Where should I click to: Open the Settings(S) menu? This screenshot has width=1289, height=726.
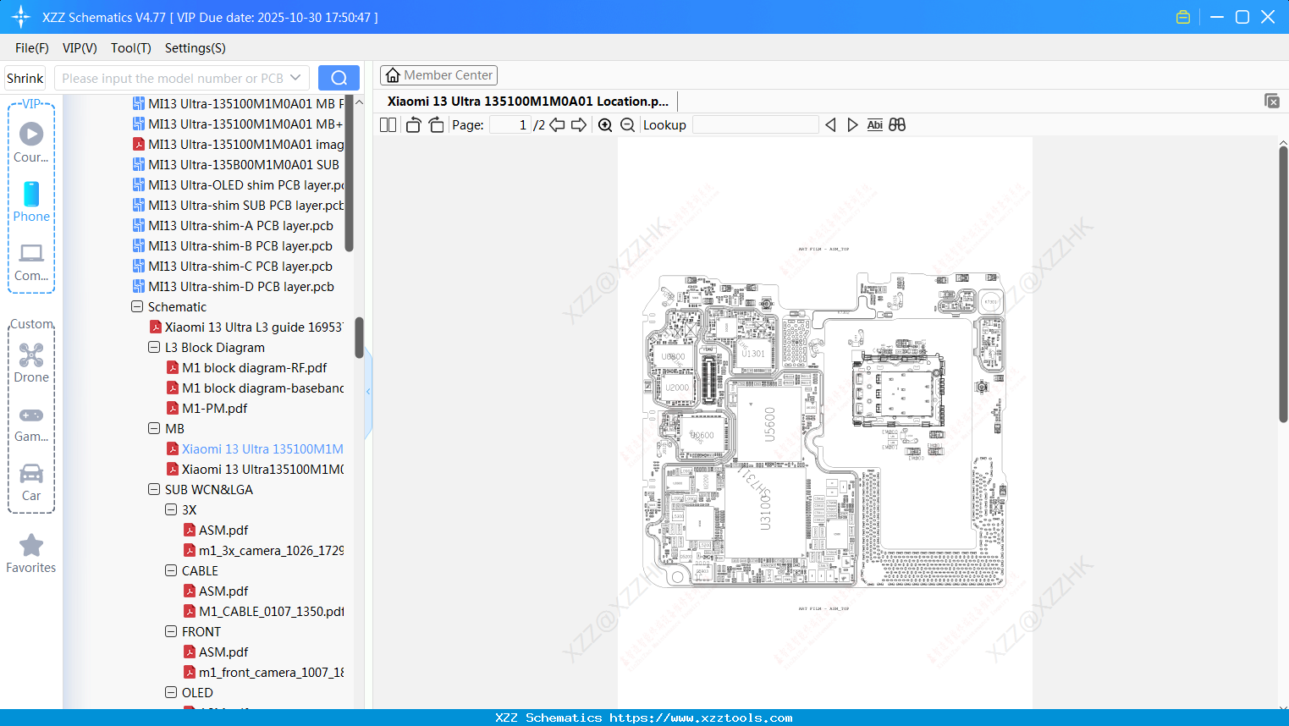click(195, 48)
